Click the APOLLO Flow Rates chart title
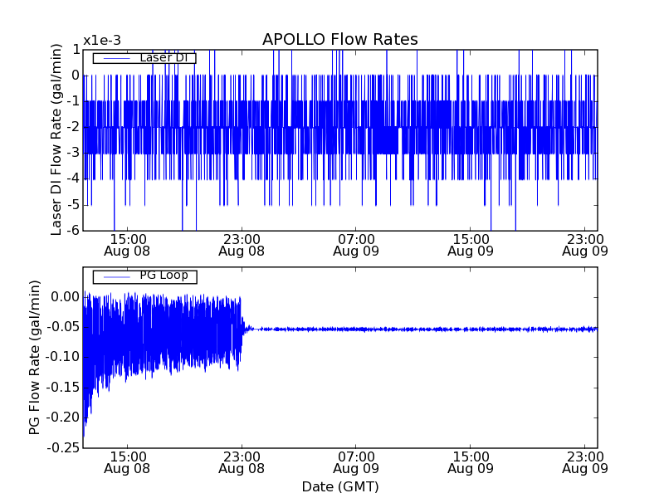 click(339, 40)
